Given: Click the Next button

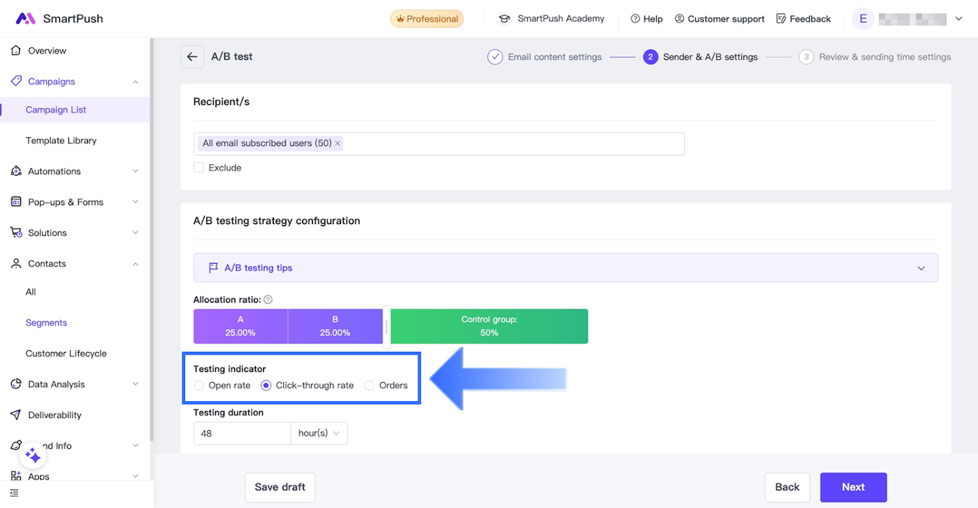Looking at the screenshot, I should pos(853,487).
